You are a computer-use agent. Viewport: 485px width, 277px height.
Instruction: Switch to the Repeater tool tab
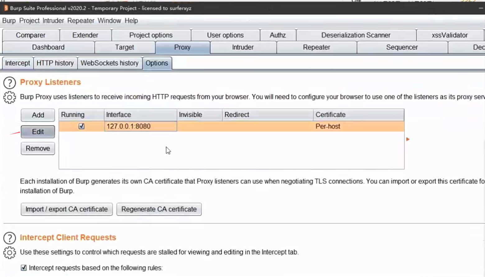point(316,47)
